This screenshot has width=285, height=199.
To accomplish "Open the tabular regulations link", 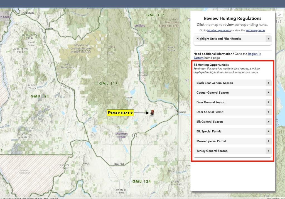I will (219, 30).
